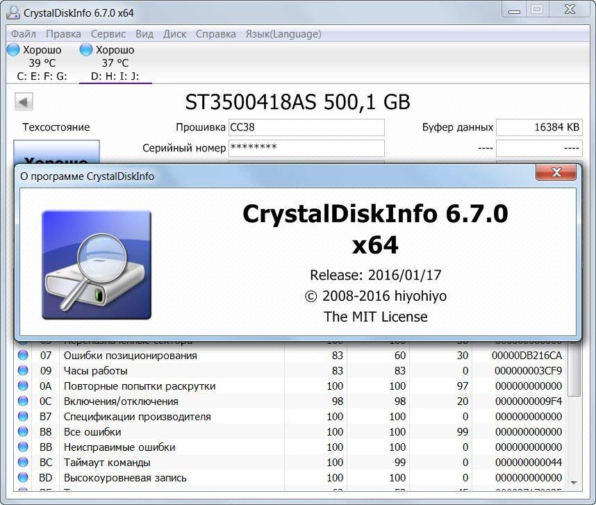Click status icon for Таймаут команды row

click(23, 462)
